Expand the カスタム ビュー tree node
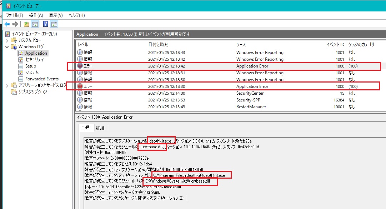Viewport: 386px width, 209px height. pos(7,40)
